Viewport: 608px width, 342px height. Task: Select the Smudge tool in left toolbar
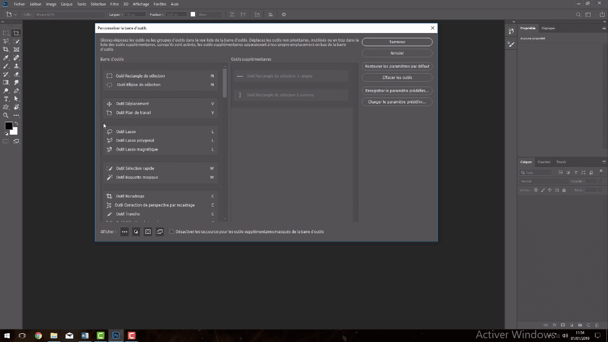[16, 82]
